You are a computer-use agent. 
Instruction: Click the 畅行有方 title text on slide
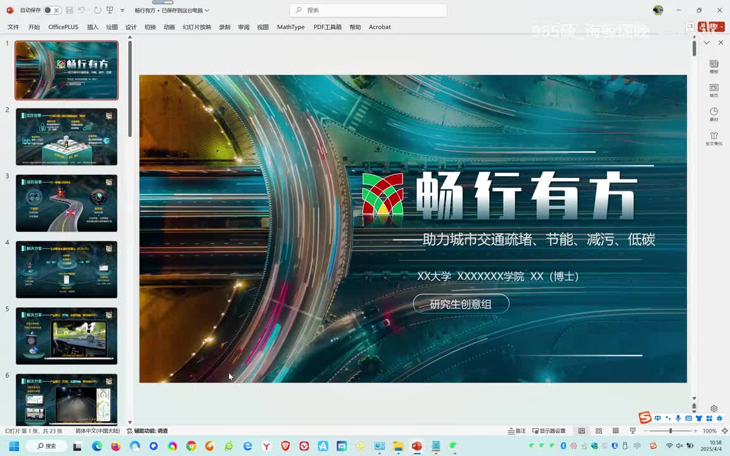526,196
